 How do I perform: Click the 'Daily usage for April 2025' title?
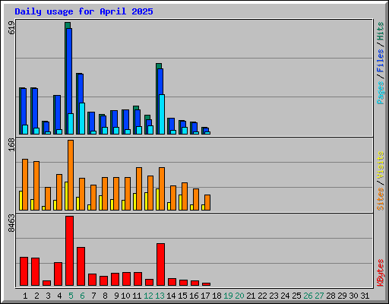pyautogui.click(x=84, y=11)
